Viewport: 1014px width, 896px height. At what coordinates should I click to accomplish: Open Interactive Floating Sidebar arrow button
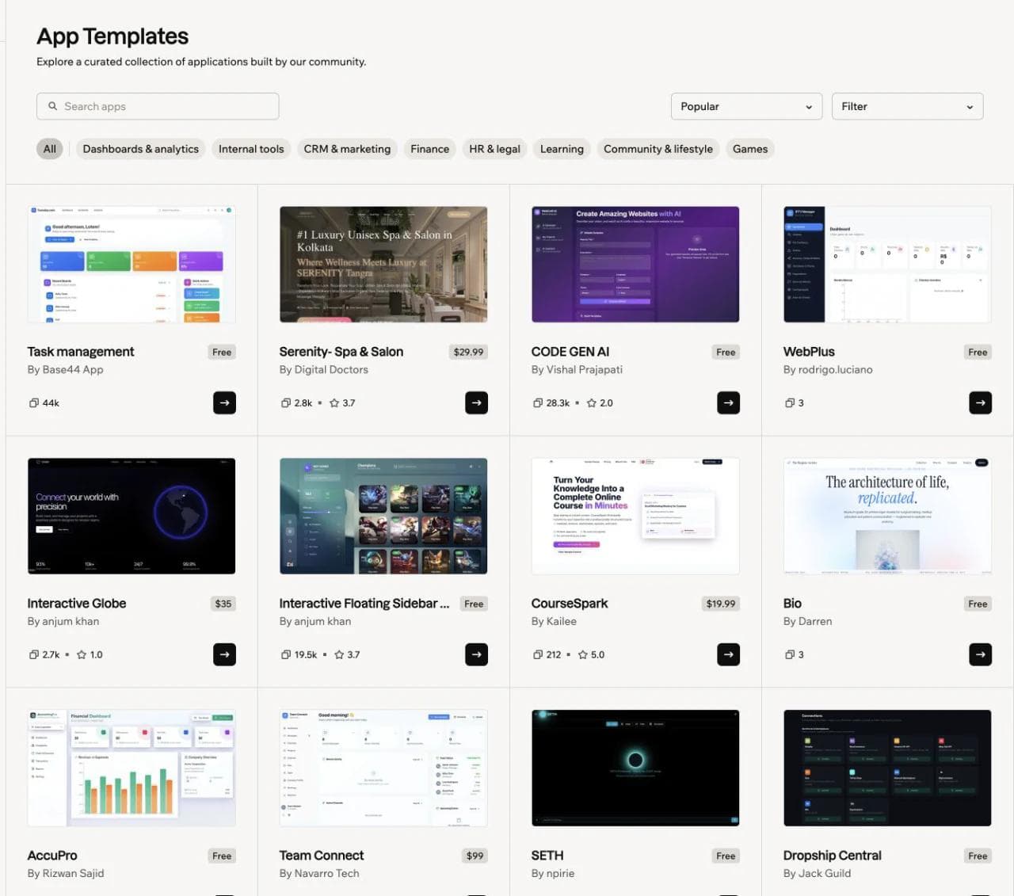point(476,654)
